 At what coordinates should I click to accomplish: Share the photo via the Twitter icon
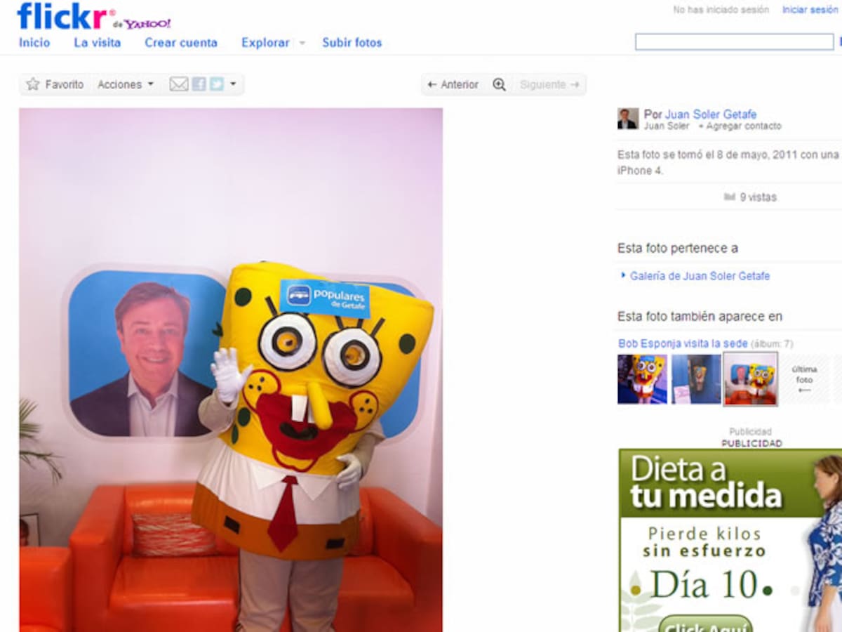[218, 84]
